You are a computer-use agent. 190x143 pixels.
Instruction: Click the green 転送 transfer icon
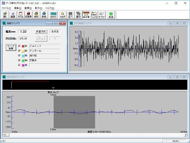(111, 15)
